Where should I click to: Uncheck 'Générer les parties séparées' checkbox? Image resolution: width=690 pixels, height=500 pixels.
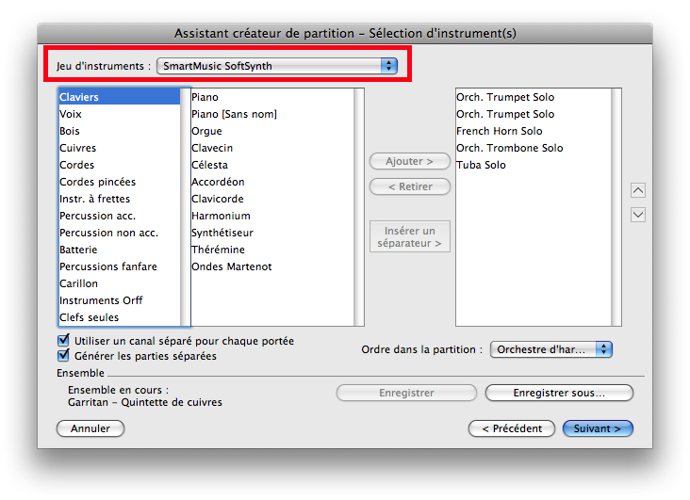(x=64, y=356)
